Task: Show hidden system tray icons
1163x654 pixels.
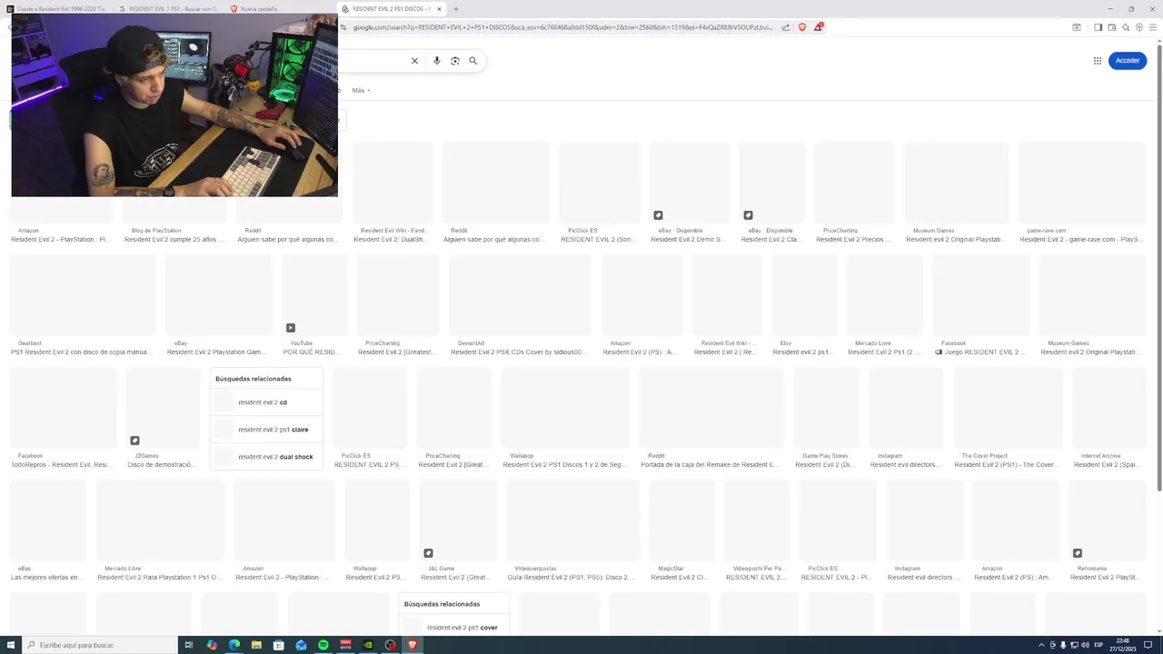Action: pyautogui.click(x=1041, y=645)
